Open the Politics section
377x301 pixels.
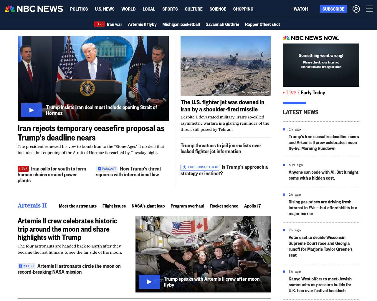click(79, 9)
